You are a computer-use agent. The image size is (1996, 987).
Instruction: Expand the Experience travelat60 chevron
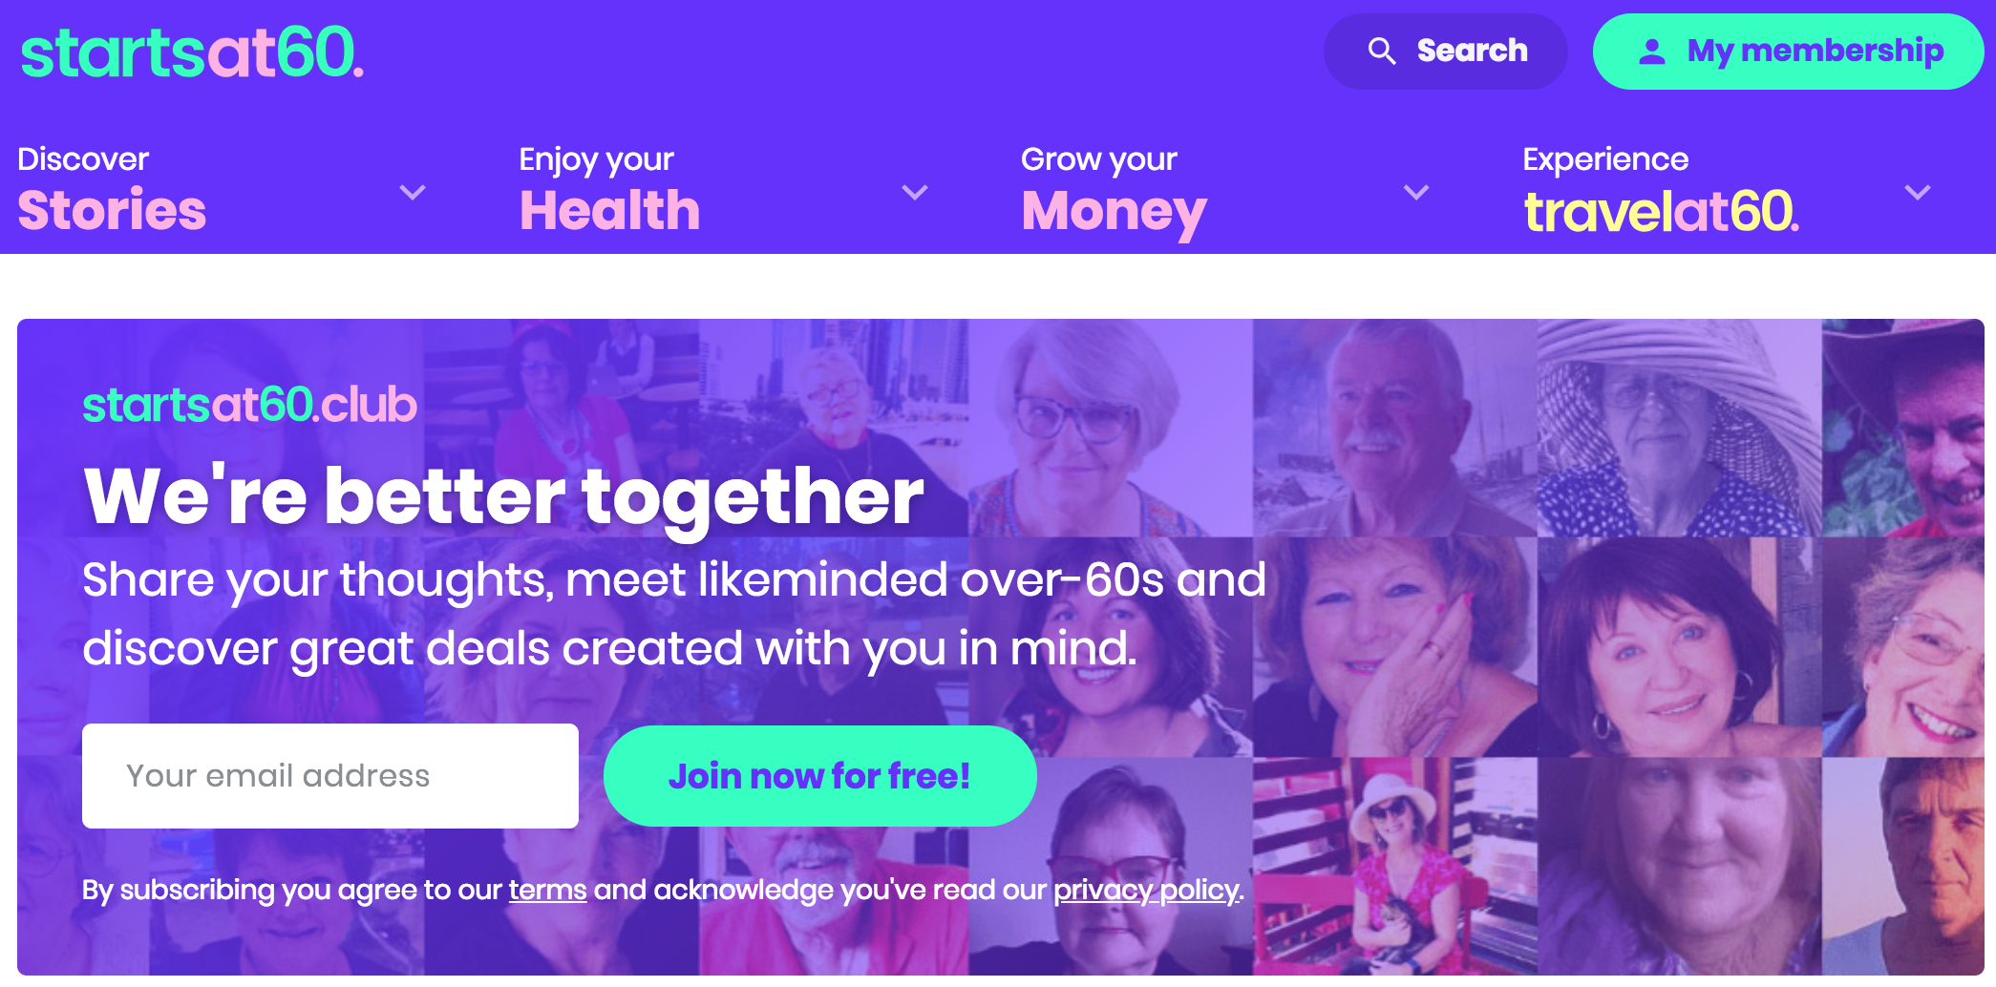pos(1918,193)
